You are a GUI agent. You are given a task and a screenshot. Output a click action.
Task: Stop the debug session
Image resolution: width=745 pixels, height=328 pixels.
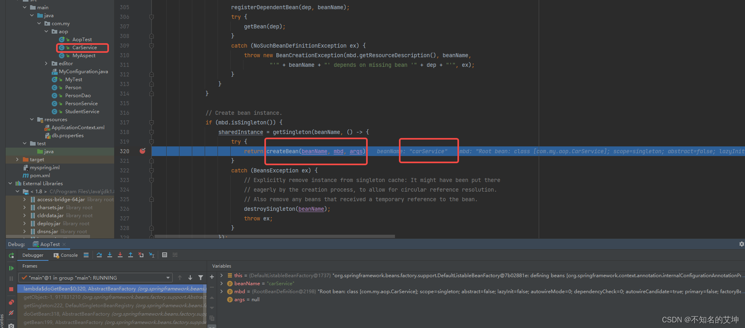pos(11,289)
